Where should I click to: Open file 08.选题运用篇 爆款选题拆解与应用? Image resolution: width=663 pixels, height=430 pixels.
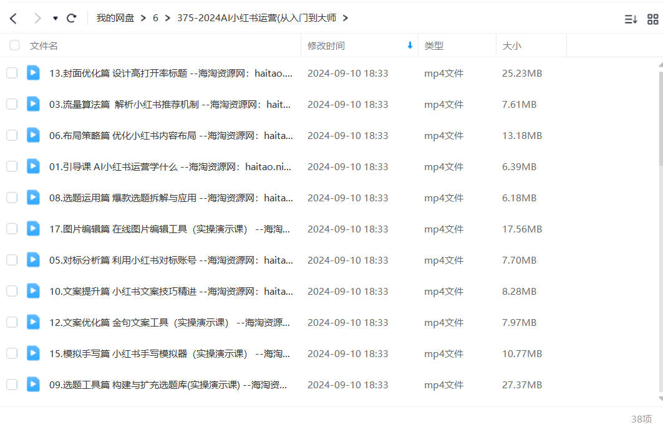(171, 198)
